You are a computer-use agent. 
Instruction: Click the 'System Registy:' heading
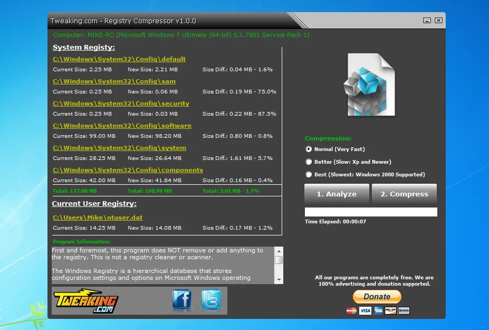[x=83, y=47]
